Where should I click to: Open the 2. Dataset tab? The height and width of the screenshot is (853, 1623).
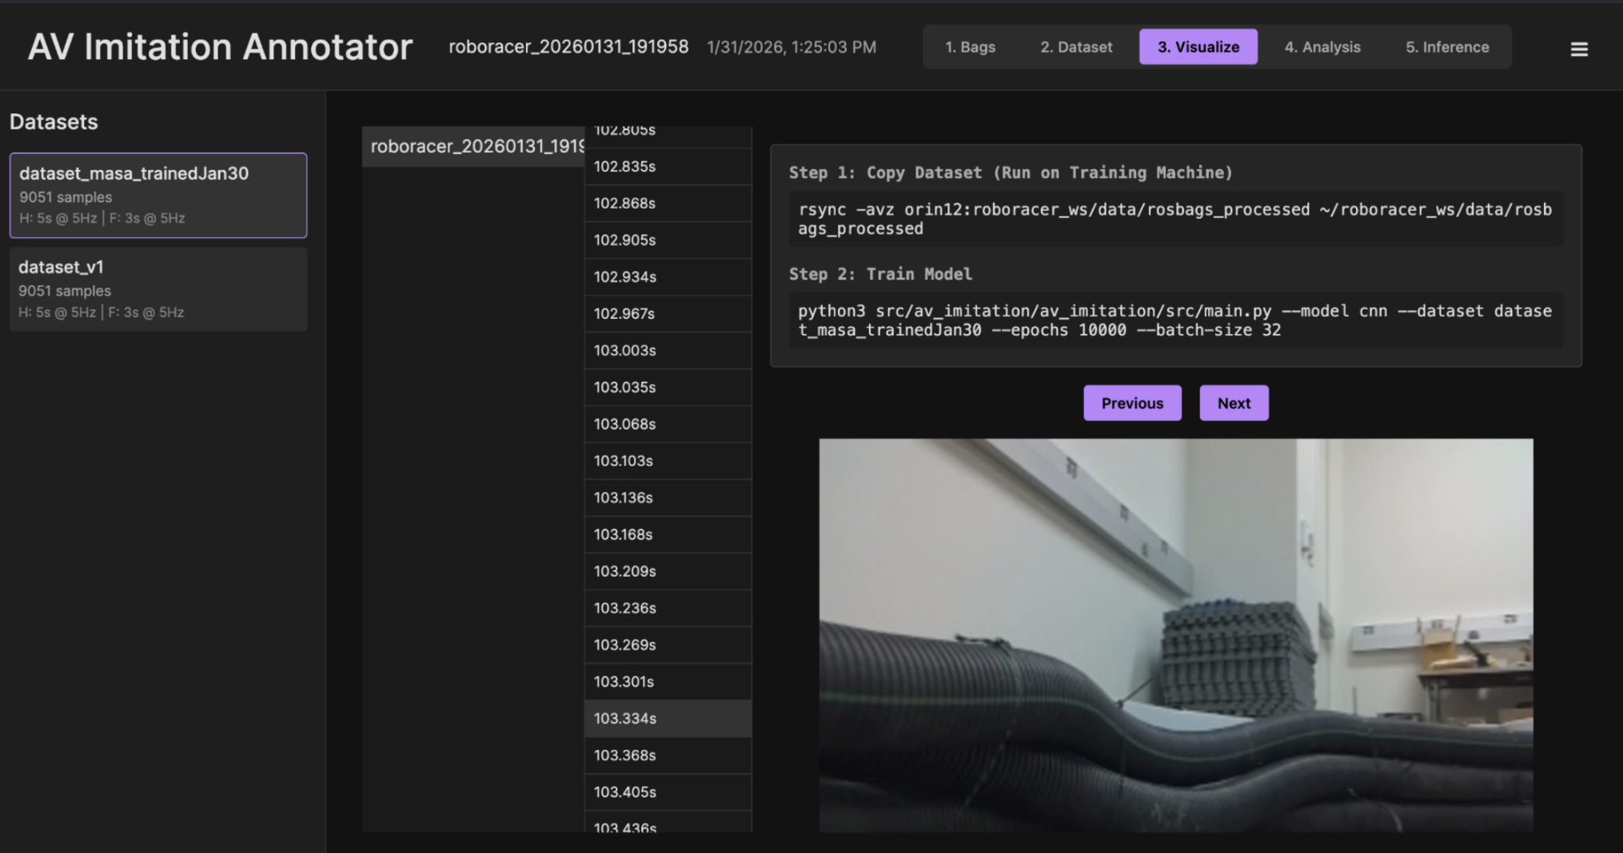pos(1075,47)
